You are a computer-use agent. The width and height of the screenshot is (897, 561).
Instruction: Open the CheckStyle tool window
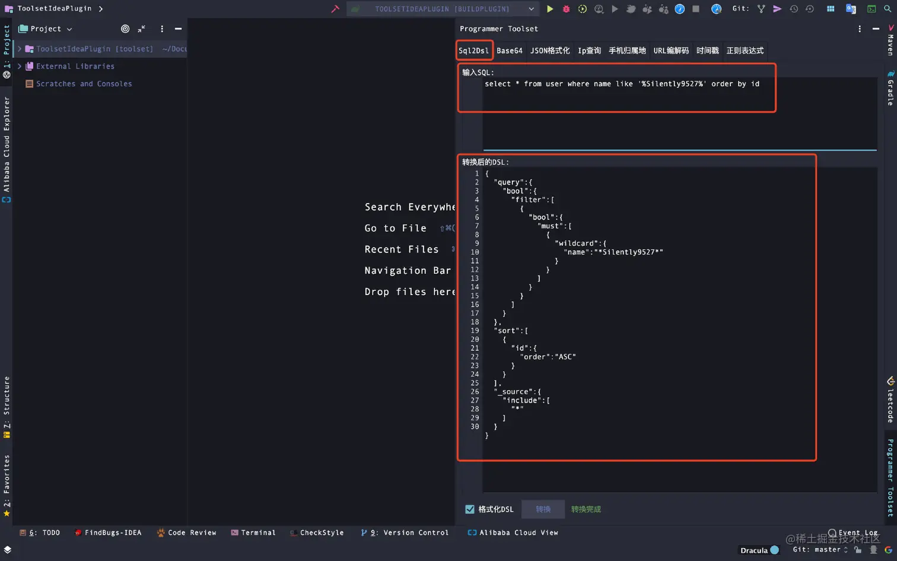pos(317,533)
